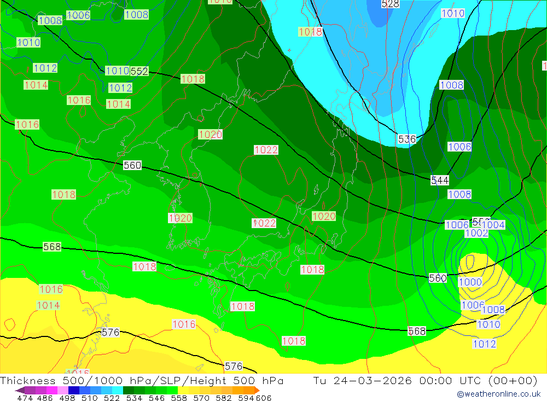
Task: Click the '(00+00)' forecast offset text
Action: point(513,380)
